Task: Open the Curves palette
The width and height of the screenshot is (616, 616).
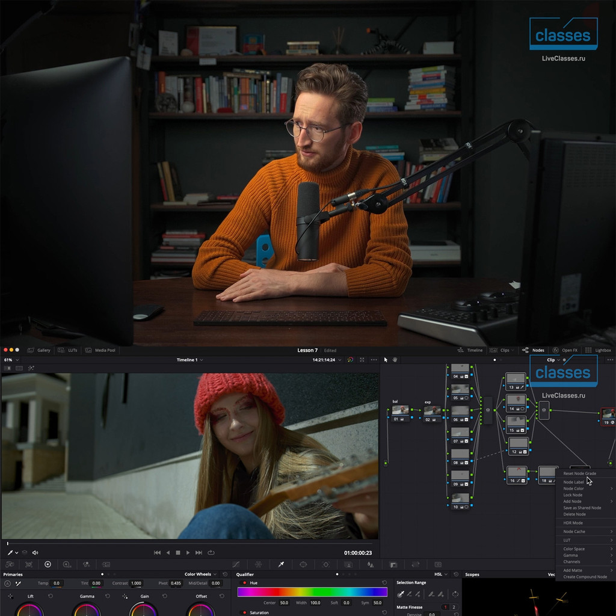Action: click(x=236, y=564)
